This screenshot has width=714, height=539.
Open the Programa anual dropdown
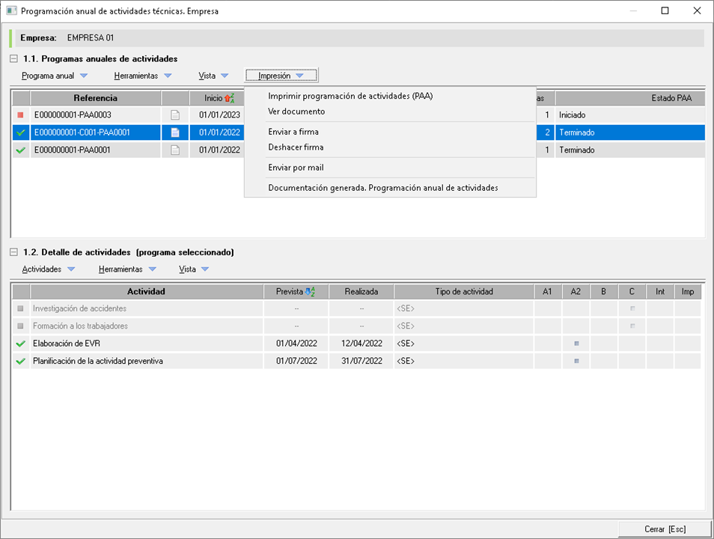55,76
